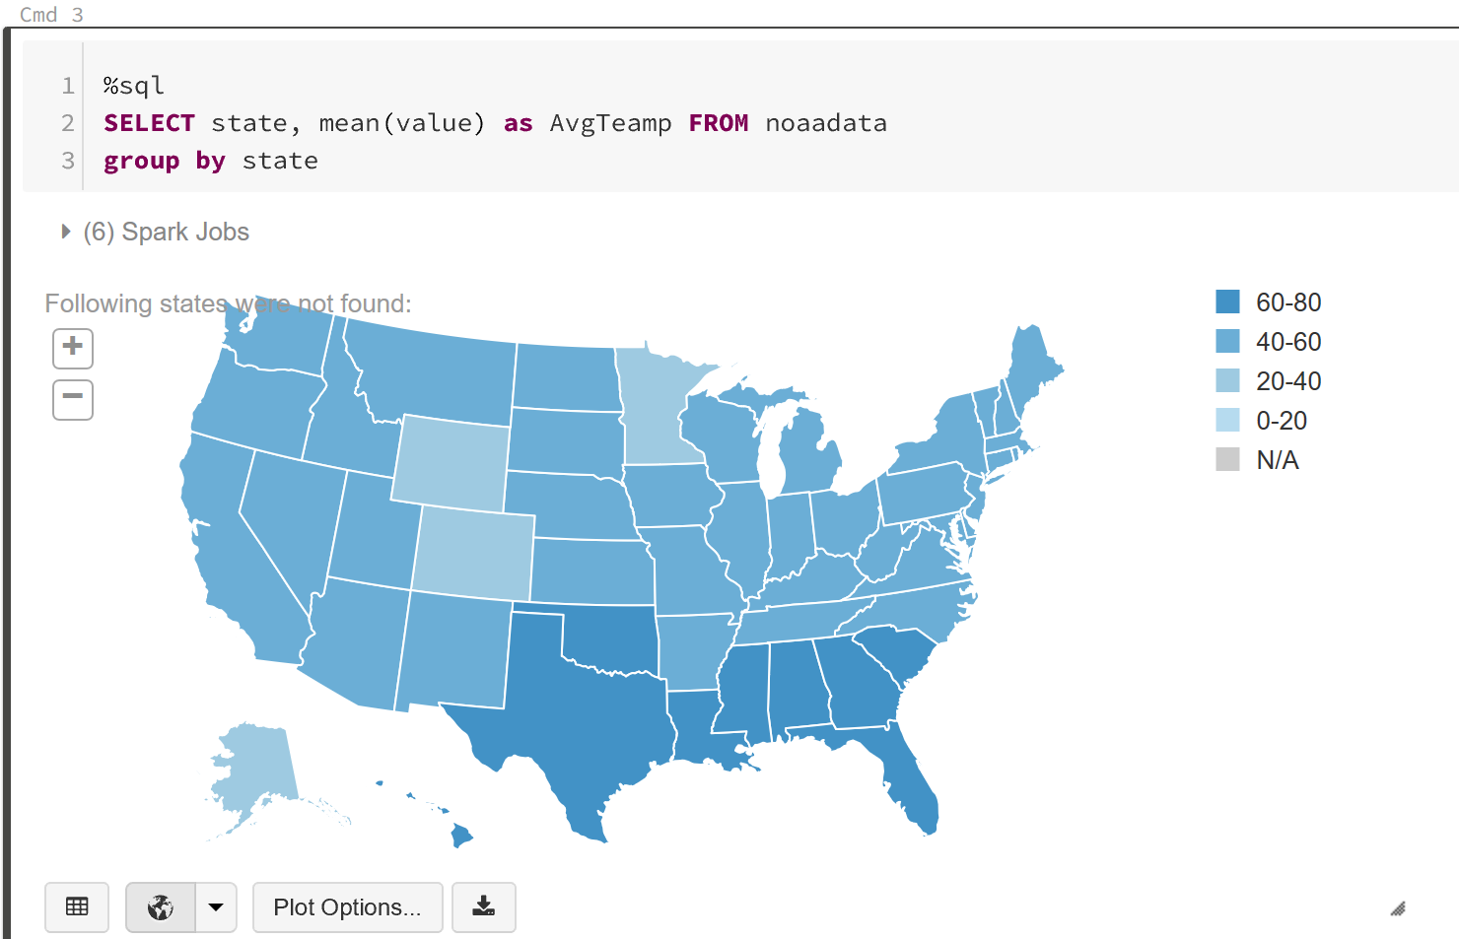Select the world map visualization icon
Image resolution: width=1459 pixels, height=939 pixels.
coord(163,906)
